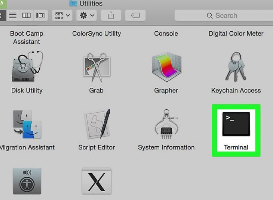Viewport: 273px width, 200px height.
Task: Open the Script Editor icon
Action: pyautogui.click(x=97, y=124)
